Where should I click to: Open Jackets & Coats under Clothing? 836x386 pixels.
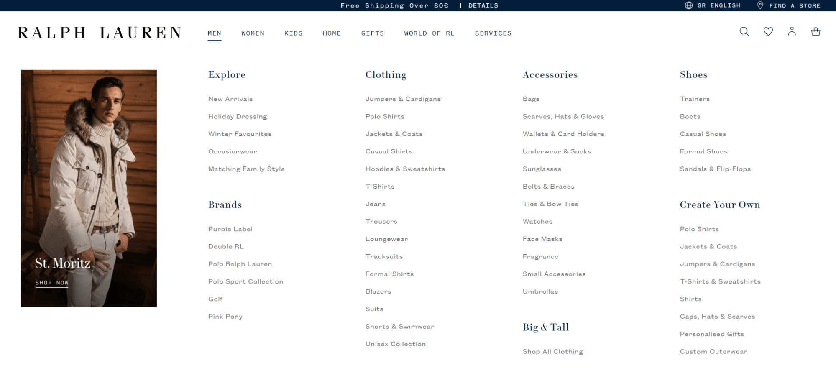(x=394, y=134)
